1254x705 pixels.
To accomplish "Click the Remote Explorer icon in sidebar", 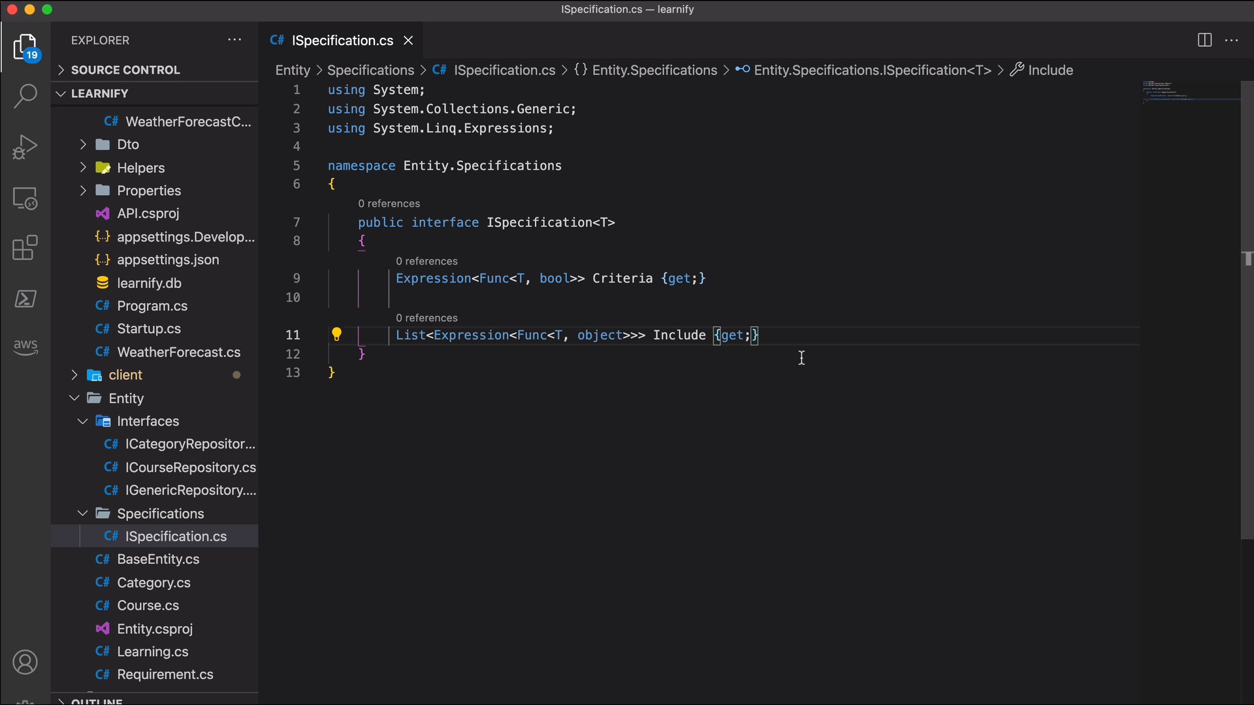I will coord(24,198).
